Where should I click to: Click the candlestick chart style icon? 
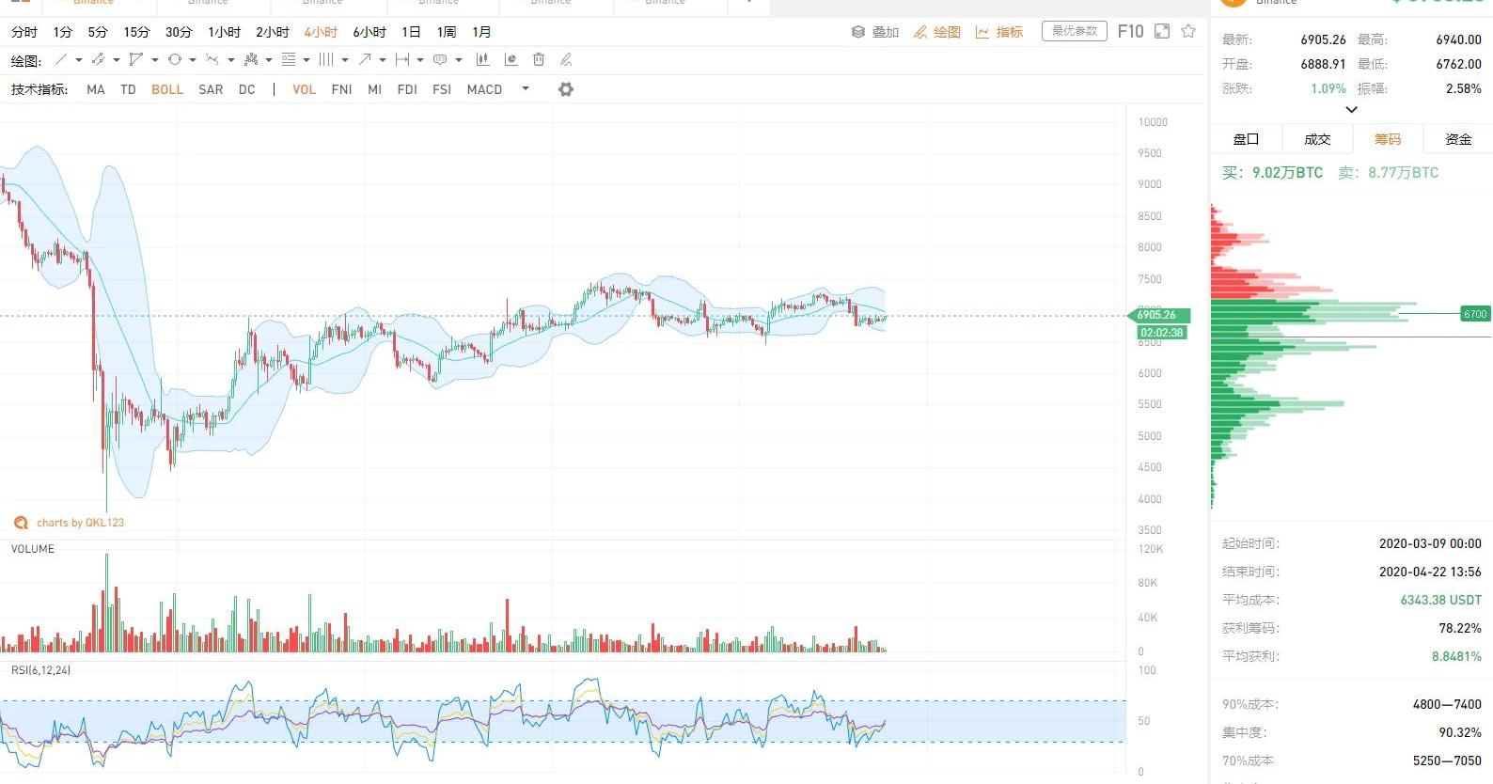(x=482, y=60)
